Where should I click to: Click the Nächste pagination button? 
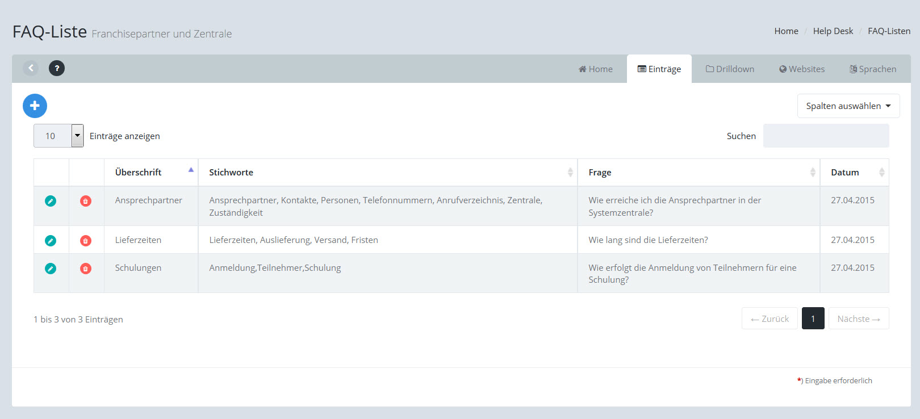tap(858, 319)
